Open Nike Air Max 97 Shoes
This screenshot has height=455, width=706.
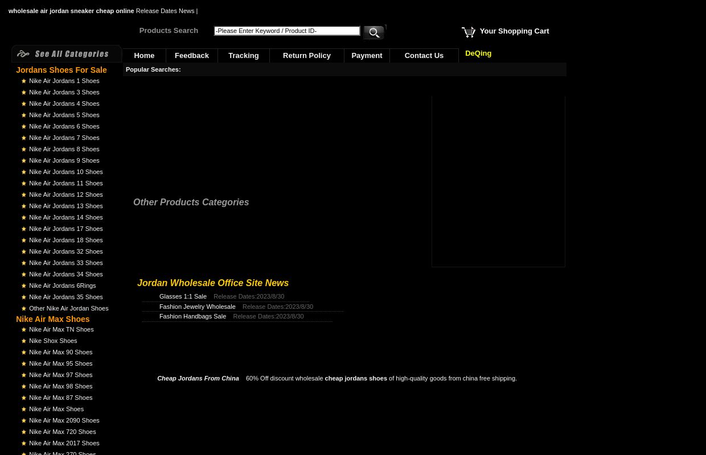pos(61,375)
